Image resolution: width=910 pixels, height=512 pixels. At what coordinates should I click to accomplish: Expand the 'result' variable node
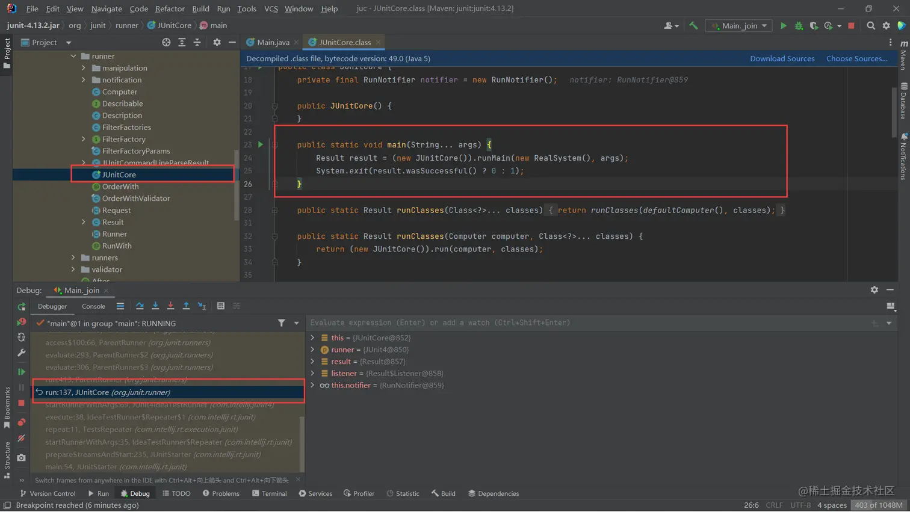312,362
